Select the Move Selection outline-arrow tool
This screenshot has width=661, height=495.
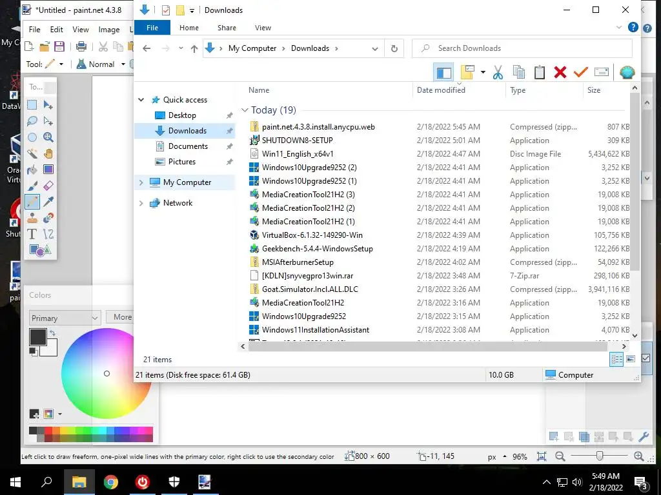[x=48, y=121]
